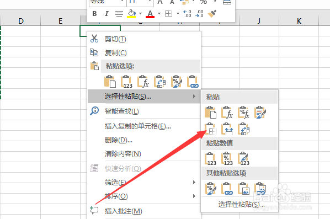
Task: Click the borders icon
Action: 168,14
